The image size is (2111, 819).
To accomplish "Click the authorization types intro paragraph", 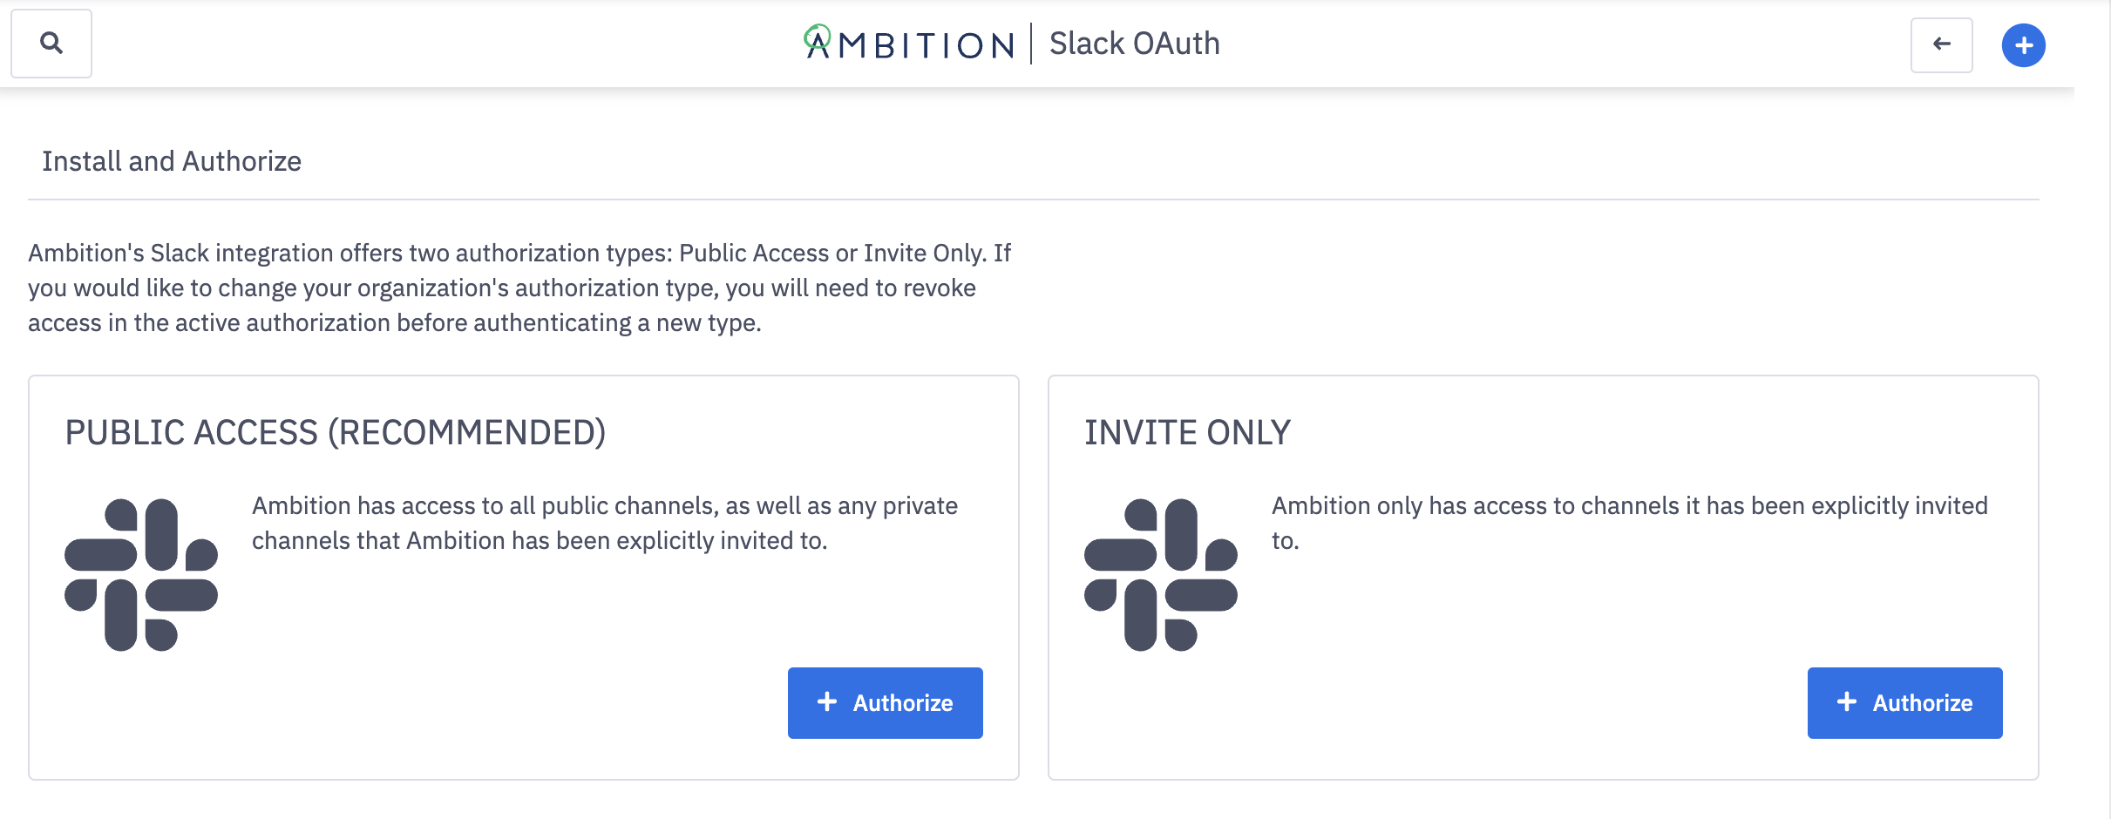I will (519, 288).
